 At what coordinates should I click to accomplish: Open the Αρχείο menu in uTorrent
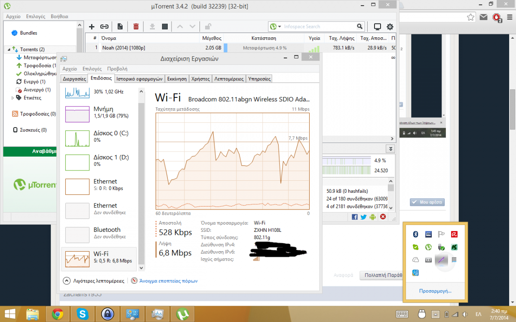13,16
